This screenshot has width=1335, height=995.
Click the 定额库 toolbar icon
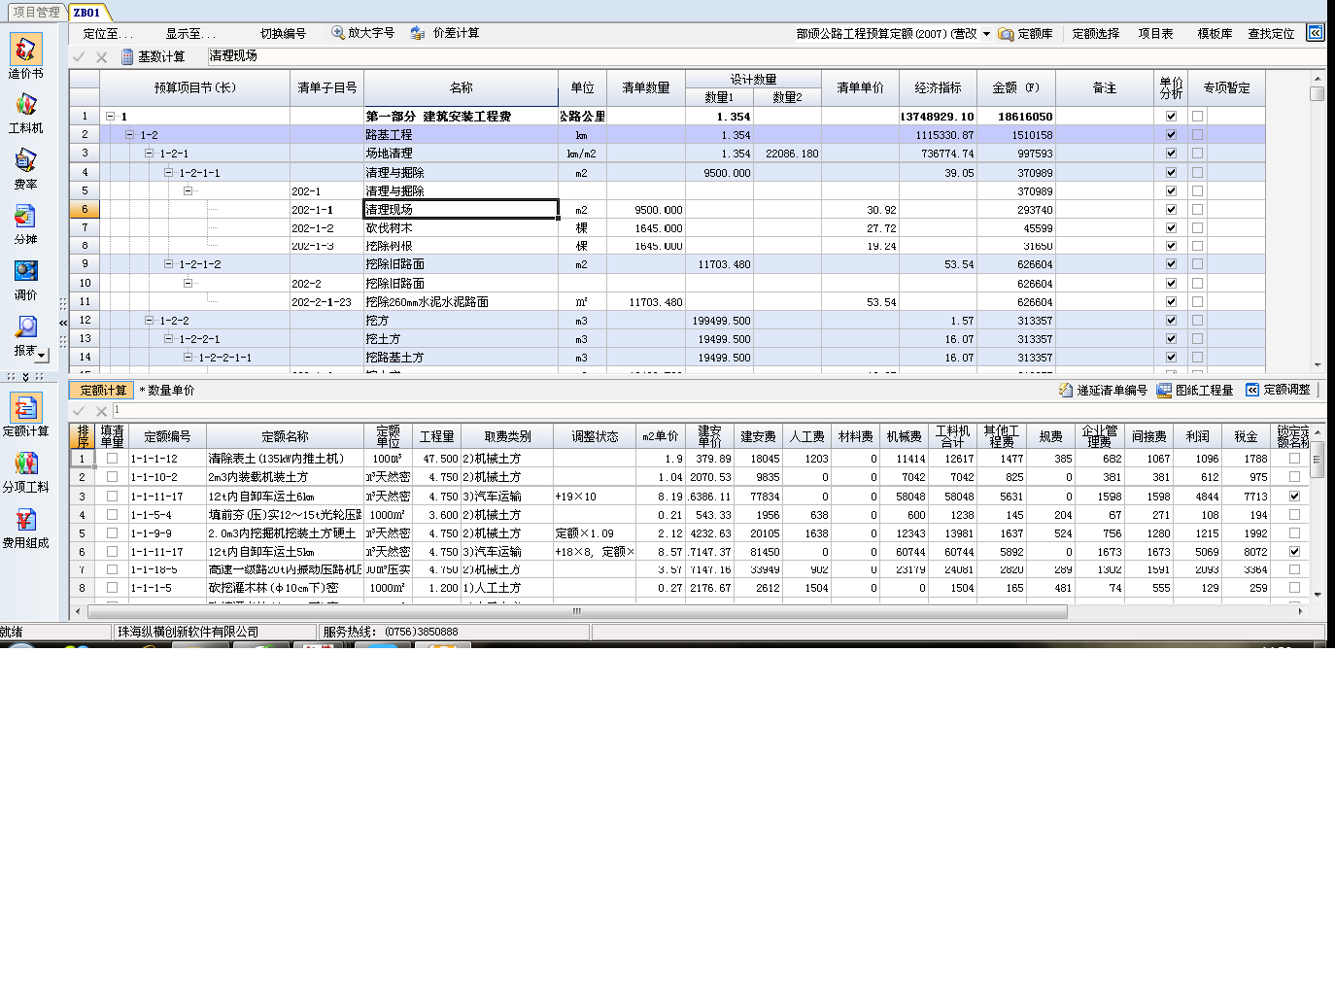tap(1006, 34)
